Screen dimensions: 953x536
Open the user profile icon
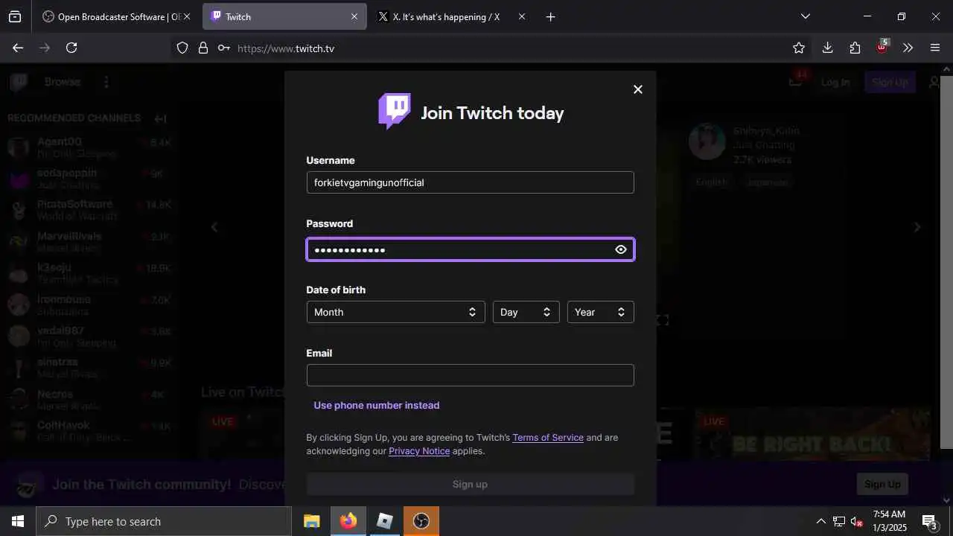click(934, 82)
